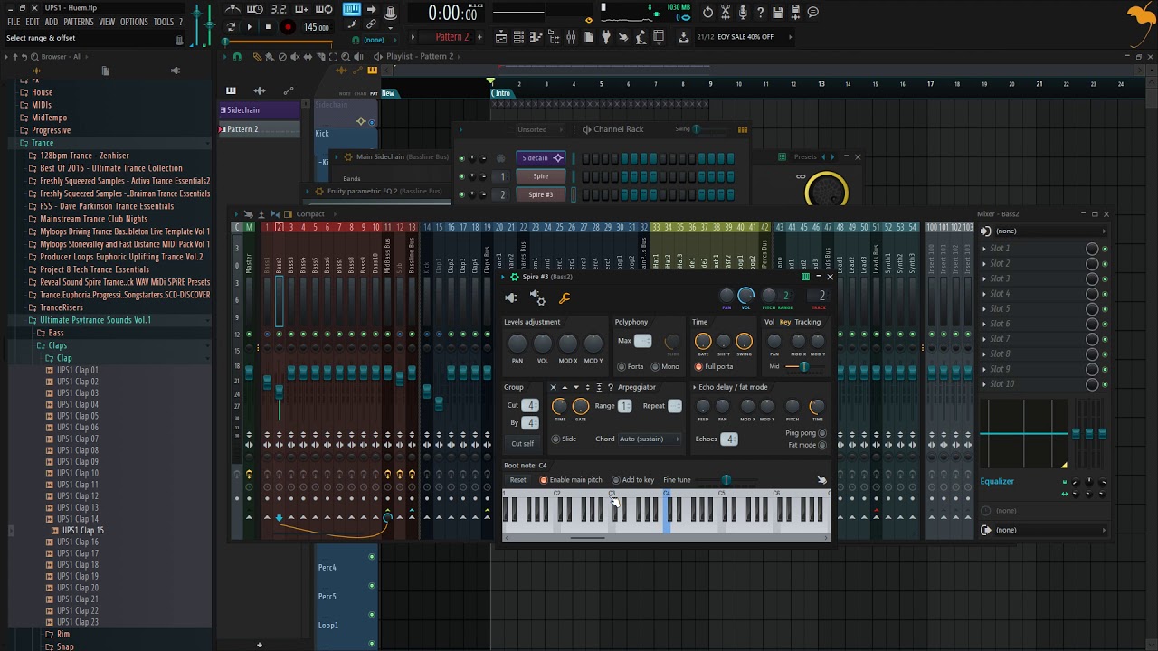Click the download content library icon
The image size is (1158, 651).
point(683,37)
